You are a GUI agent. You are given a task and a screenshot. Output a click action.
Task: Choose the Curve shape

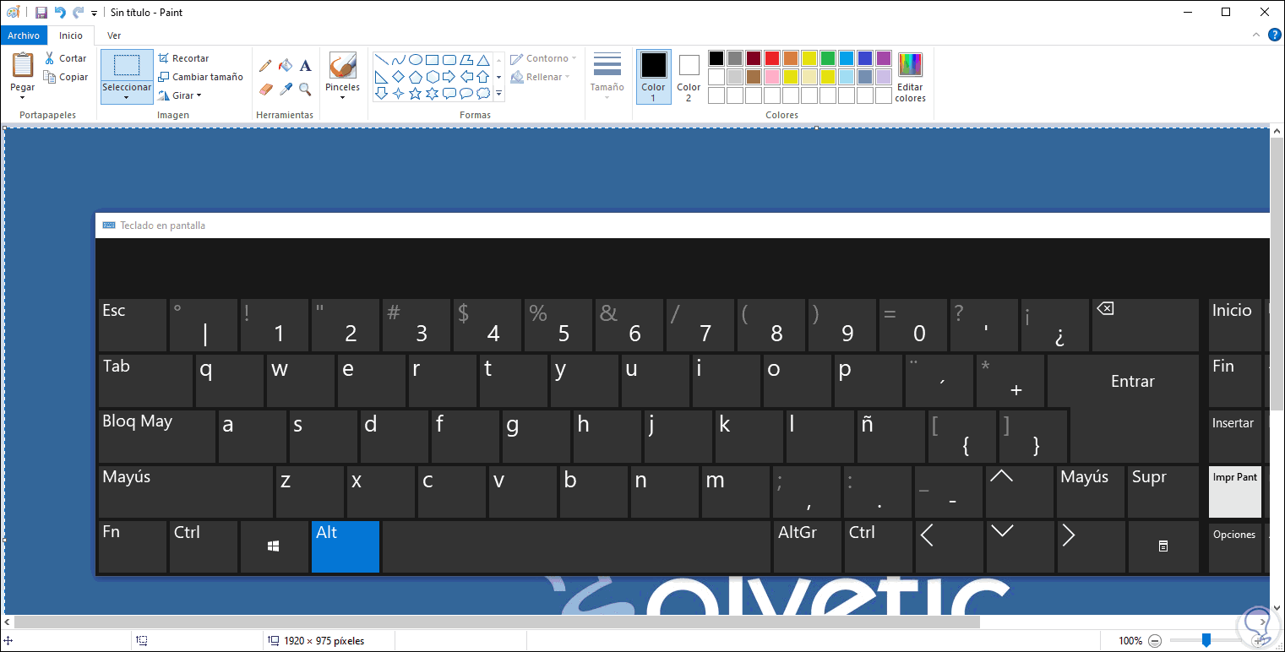click(x=398, y=60)
